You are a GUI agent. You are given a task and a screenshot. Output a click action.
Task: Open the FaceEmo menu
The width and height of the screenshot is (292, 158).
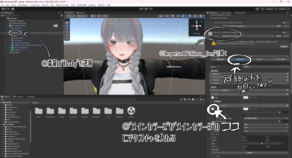(92, 5)
